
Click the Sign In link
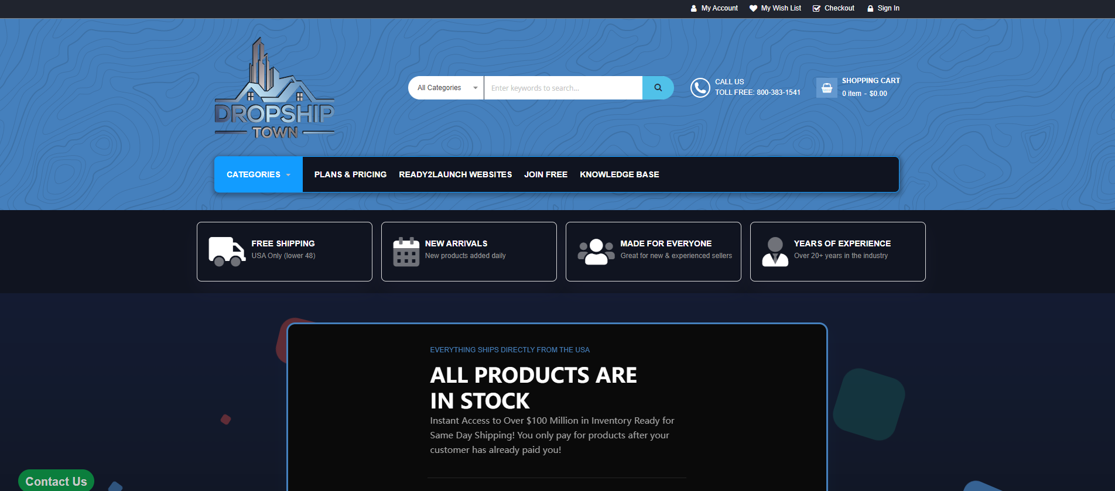coord(888,8)
